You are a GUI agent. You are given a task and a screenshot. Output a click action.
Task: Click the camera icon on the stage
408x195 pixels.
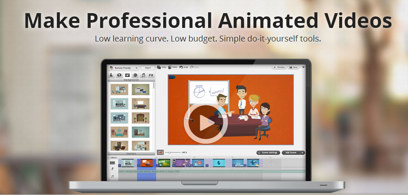[x=172, y=77]
